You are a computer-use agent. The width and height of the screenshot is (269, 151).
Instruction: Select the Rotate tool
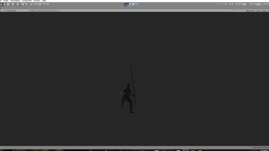coord(6,5)
